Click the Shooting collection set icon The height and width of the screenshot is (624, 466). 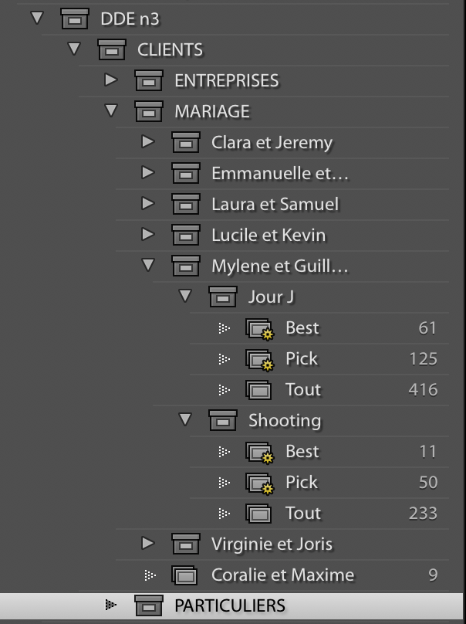pyautogui.click(x=223, y=420)
